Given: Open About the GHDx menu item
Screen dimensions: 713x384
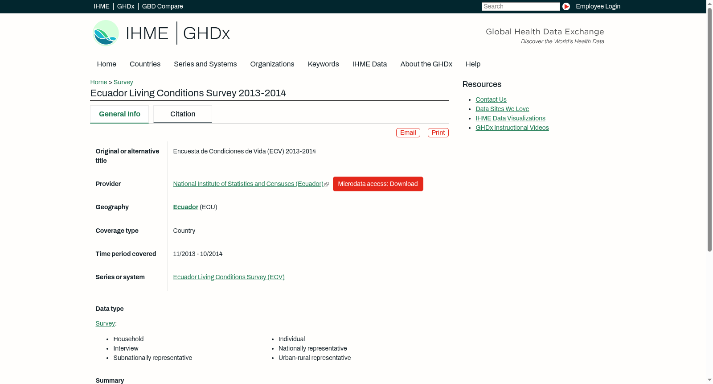Looking at the screenshot, I should coord(426,64).
